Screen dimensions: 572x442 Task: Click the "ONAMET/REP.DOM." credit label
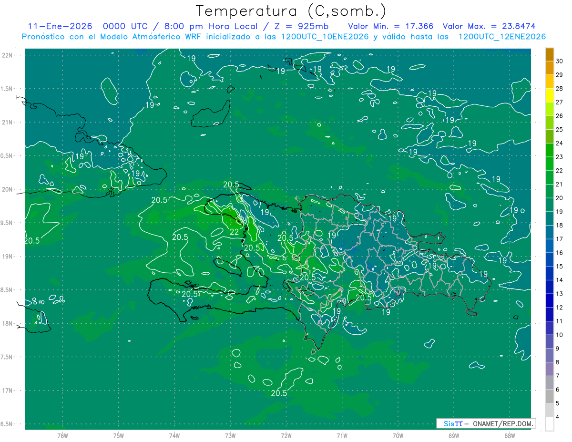click(503, 423)
